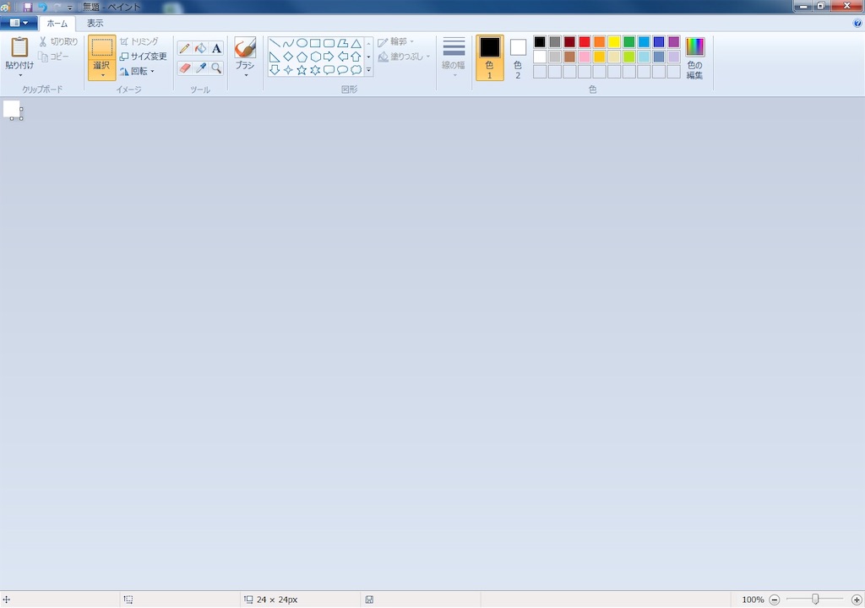Choose the Right triangle shape
This screenshot has height=608, width=865.
point(275,57)
